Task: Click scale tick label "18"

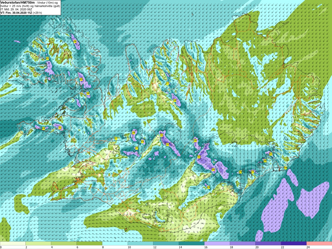Action: click(x=231, y=247)
